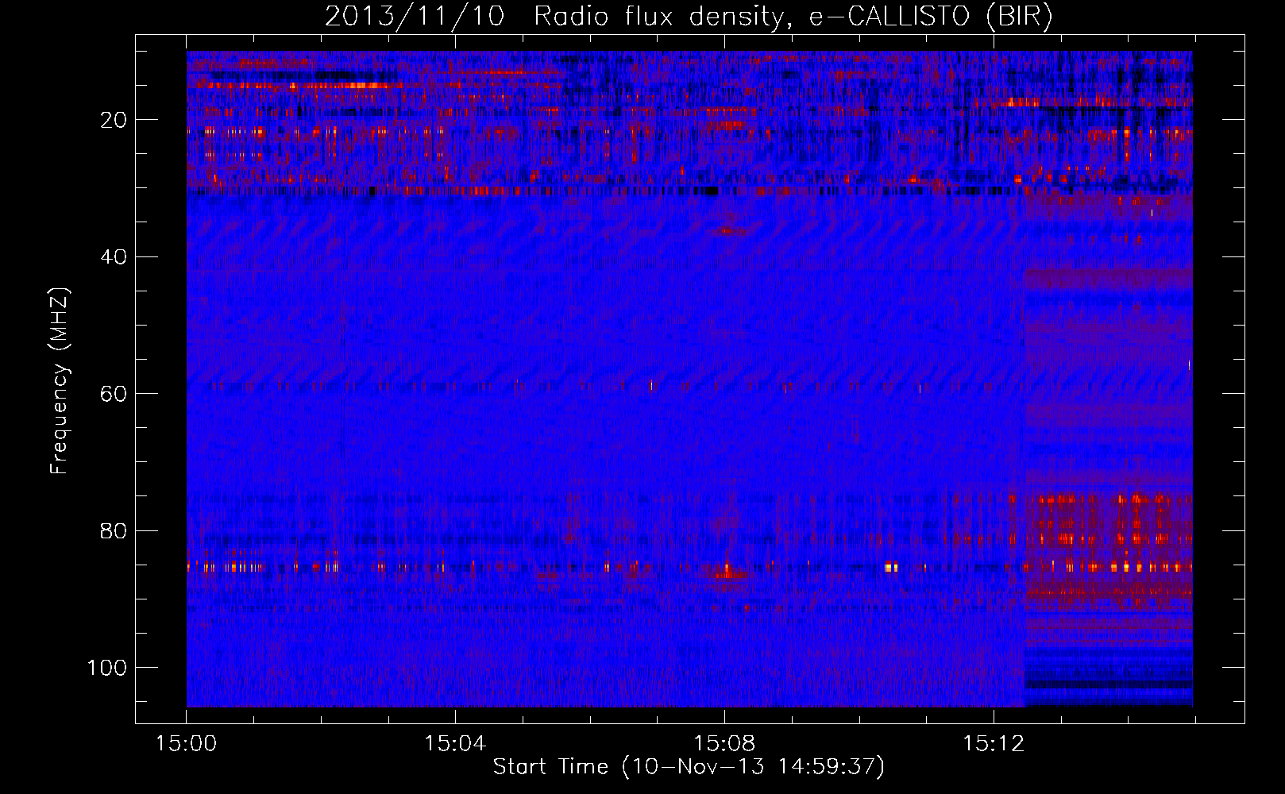Viewport: 1285px width, 794px height.
Task: Click the '15:00' time tick label
Action: tap(187, 744)
